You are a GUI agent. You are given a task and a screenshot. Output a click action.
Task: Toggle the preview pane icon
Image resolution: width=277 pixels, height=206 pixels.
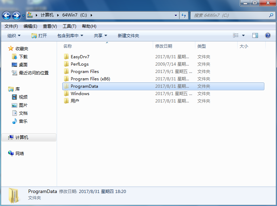(x=255, y=35)
